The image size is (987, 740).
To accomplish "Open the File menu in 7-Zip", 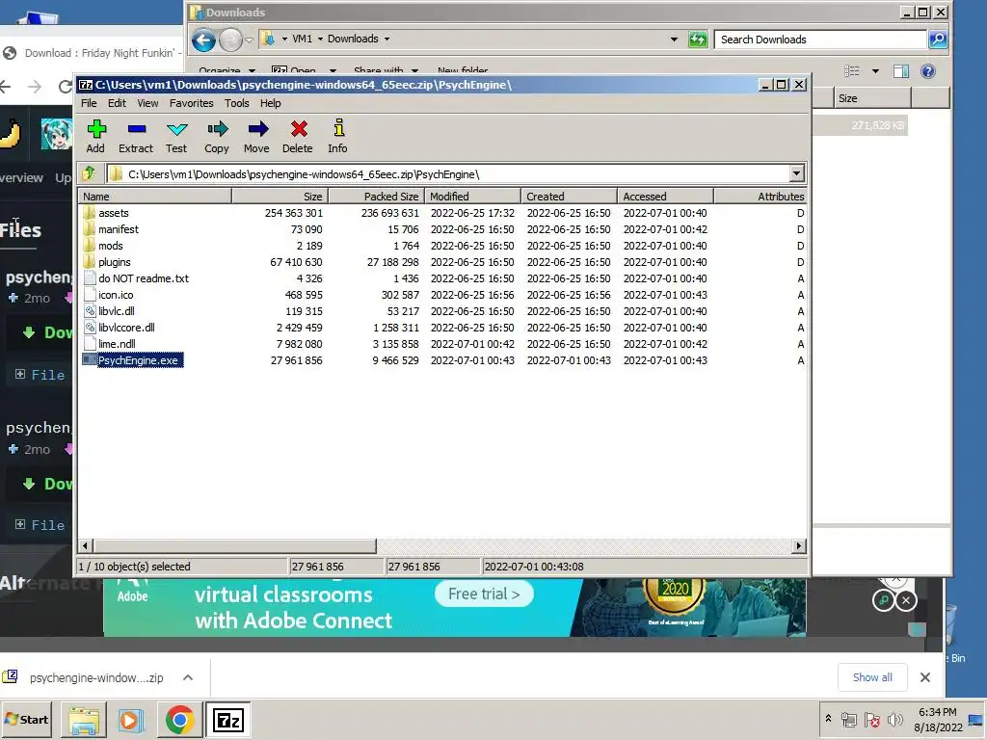I will 89,103.
